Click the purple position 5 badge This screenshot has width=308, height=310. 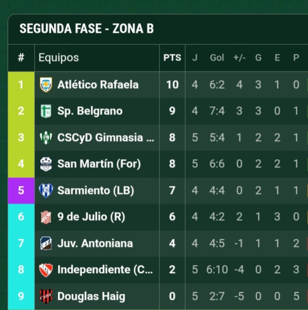click(x=21, y=190)
